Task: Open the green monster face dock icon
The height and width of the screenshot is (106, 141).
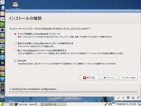Action: 2,35
